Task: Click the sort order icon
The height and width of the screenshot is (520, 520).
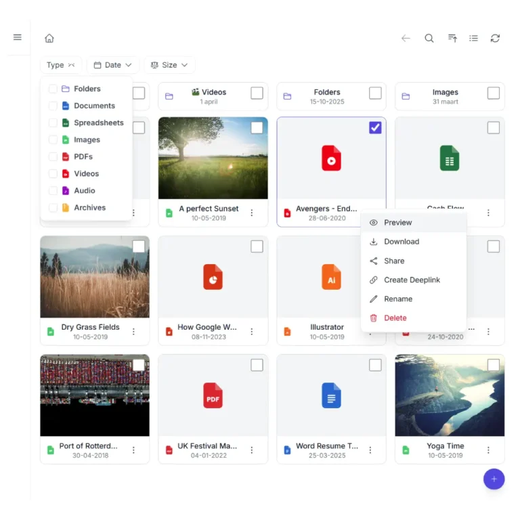Action: pos(452,38)
